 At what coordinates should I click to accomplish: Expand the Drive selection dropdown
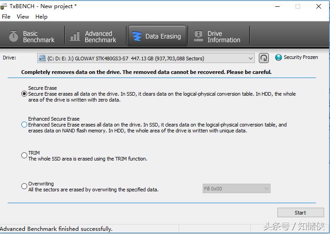coord(251,58)
